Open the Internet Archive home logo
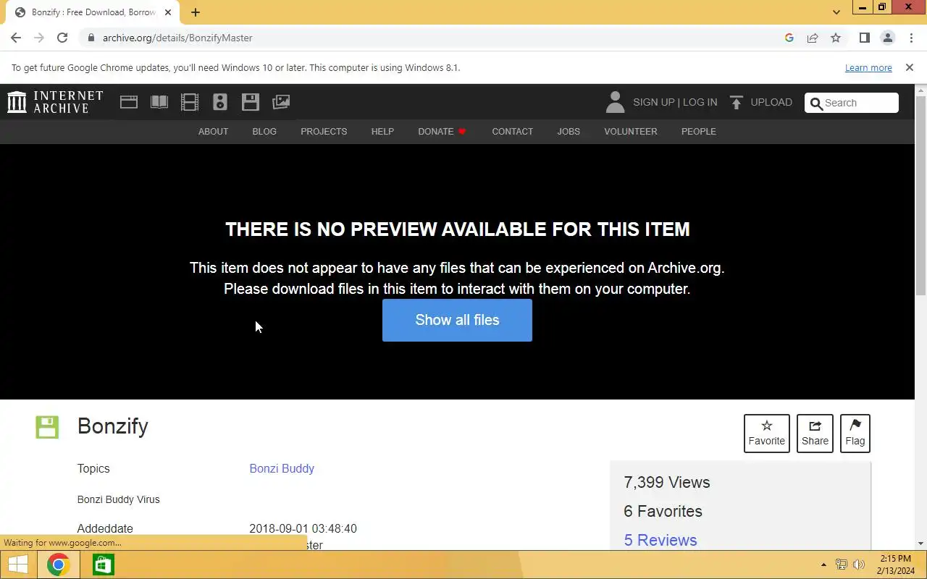 coord(55,102)
